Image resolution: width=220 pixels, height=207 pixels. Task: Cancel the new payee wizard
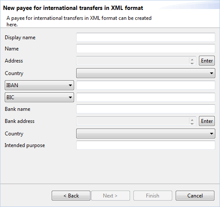coord(195,196)
